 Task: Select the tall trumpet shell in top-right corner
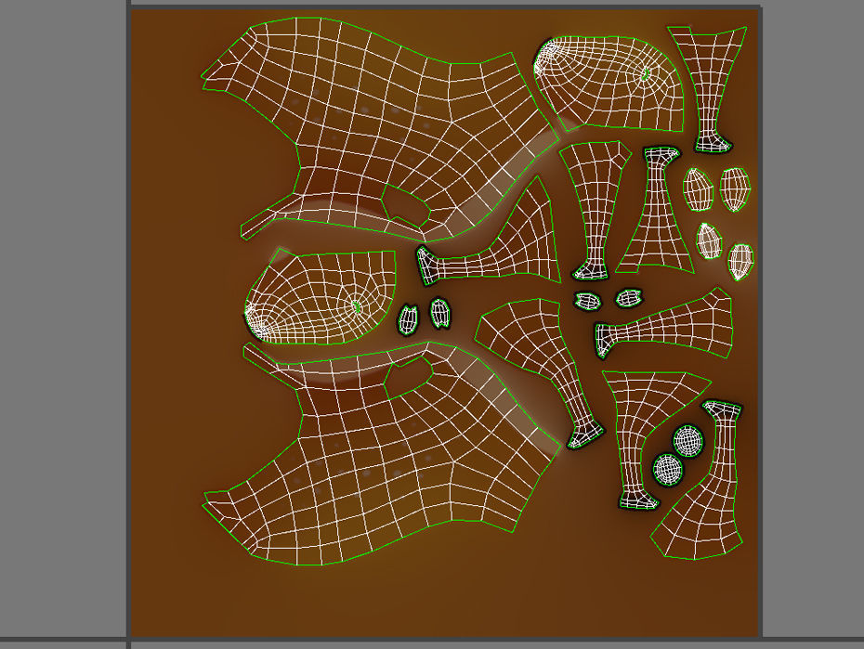coord(709,88)
